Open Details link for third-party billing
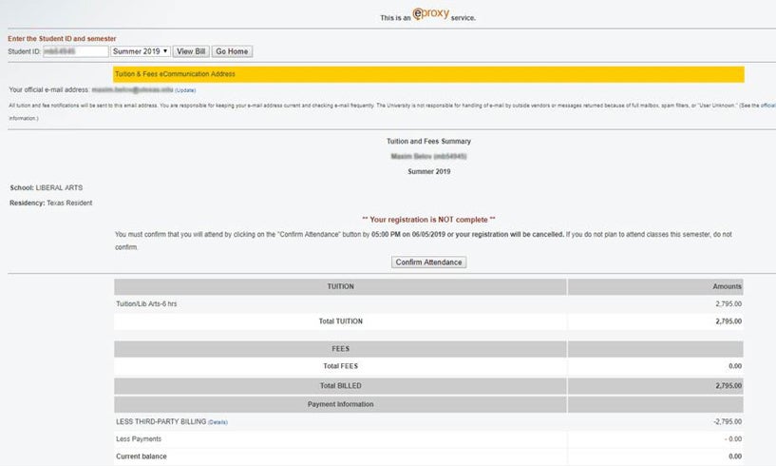The width and height of the screenshot is (776, 466). [x=218, y=422]
